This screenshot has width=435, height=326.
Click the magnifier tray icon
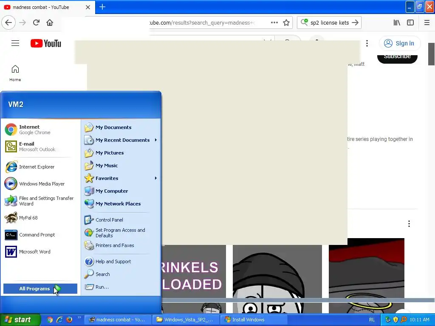coord(404,320)
